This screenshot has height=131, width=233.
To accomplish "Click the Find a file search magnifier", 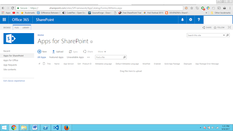I will point(125,57).
